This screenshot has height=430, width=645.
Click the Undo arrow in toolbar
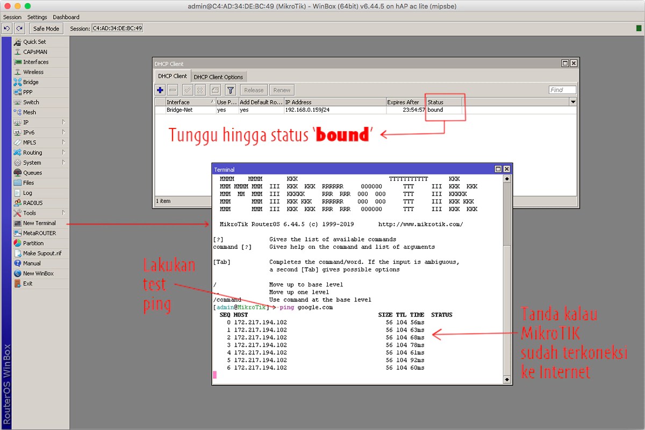pos(7,28)
